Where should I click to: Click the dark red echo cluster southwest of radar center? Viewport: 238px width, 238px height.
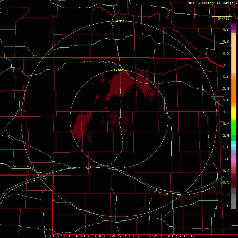[x=82, y=125]
